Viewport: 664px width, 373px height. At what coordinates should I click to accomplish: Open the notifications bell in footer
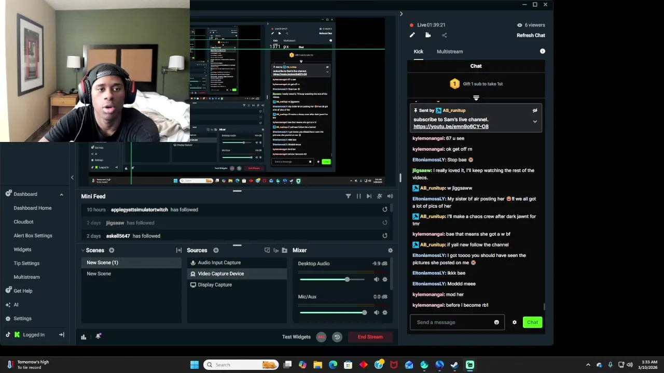(x=99, y=336)
